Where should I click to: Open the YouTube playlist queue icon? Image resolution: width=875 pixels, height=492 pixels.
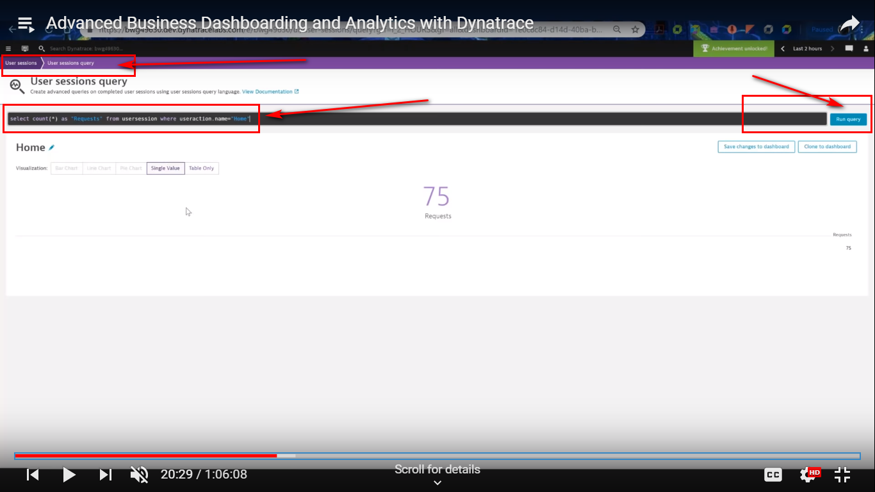click(x=26, y=24)
